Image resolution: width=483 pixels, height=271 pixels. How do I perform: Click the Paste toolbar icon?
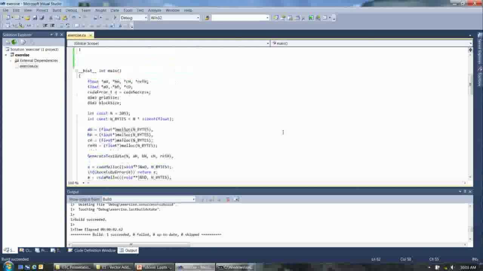(65, 18)
